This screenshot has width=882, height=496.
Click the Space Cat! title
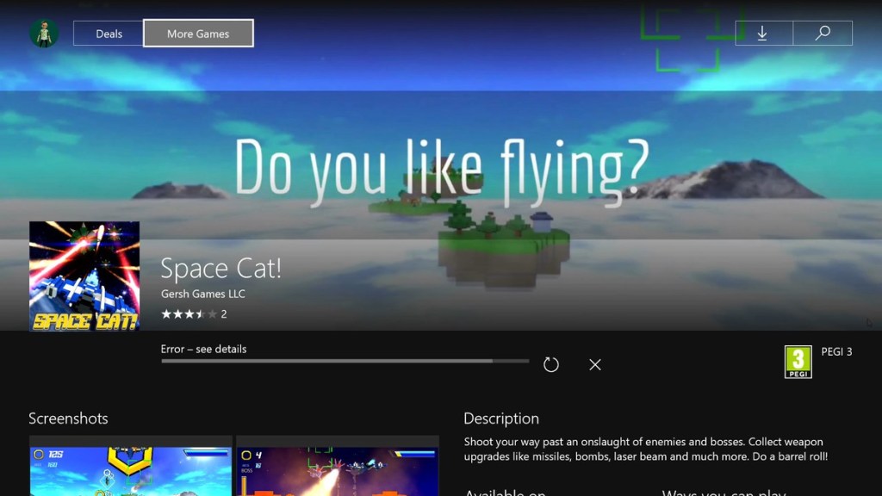click(220, 269)
